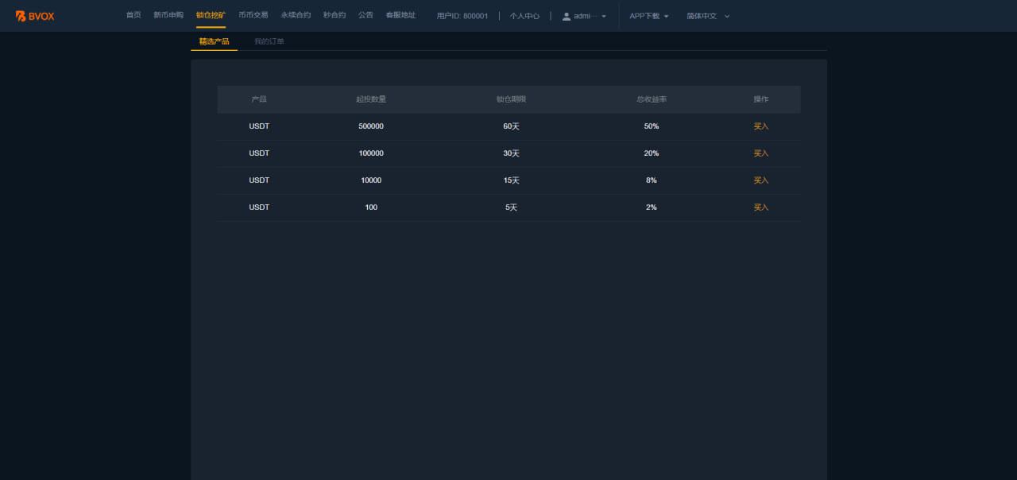Click the user avatar icon beside admi
Viewport: 1017px width, 480px height.
pos(567,16)
